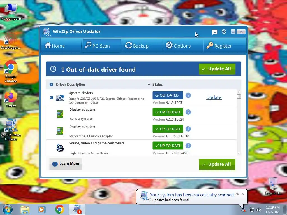Open the help question mark icon
Viewport: 287px width, 215px height.
(x=224, y=32)
